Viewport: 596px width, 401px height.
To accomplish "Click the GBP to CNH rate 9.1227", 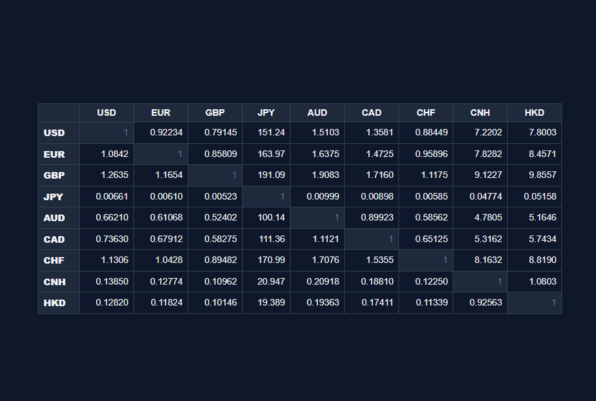I will click(480, 175).
